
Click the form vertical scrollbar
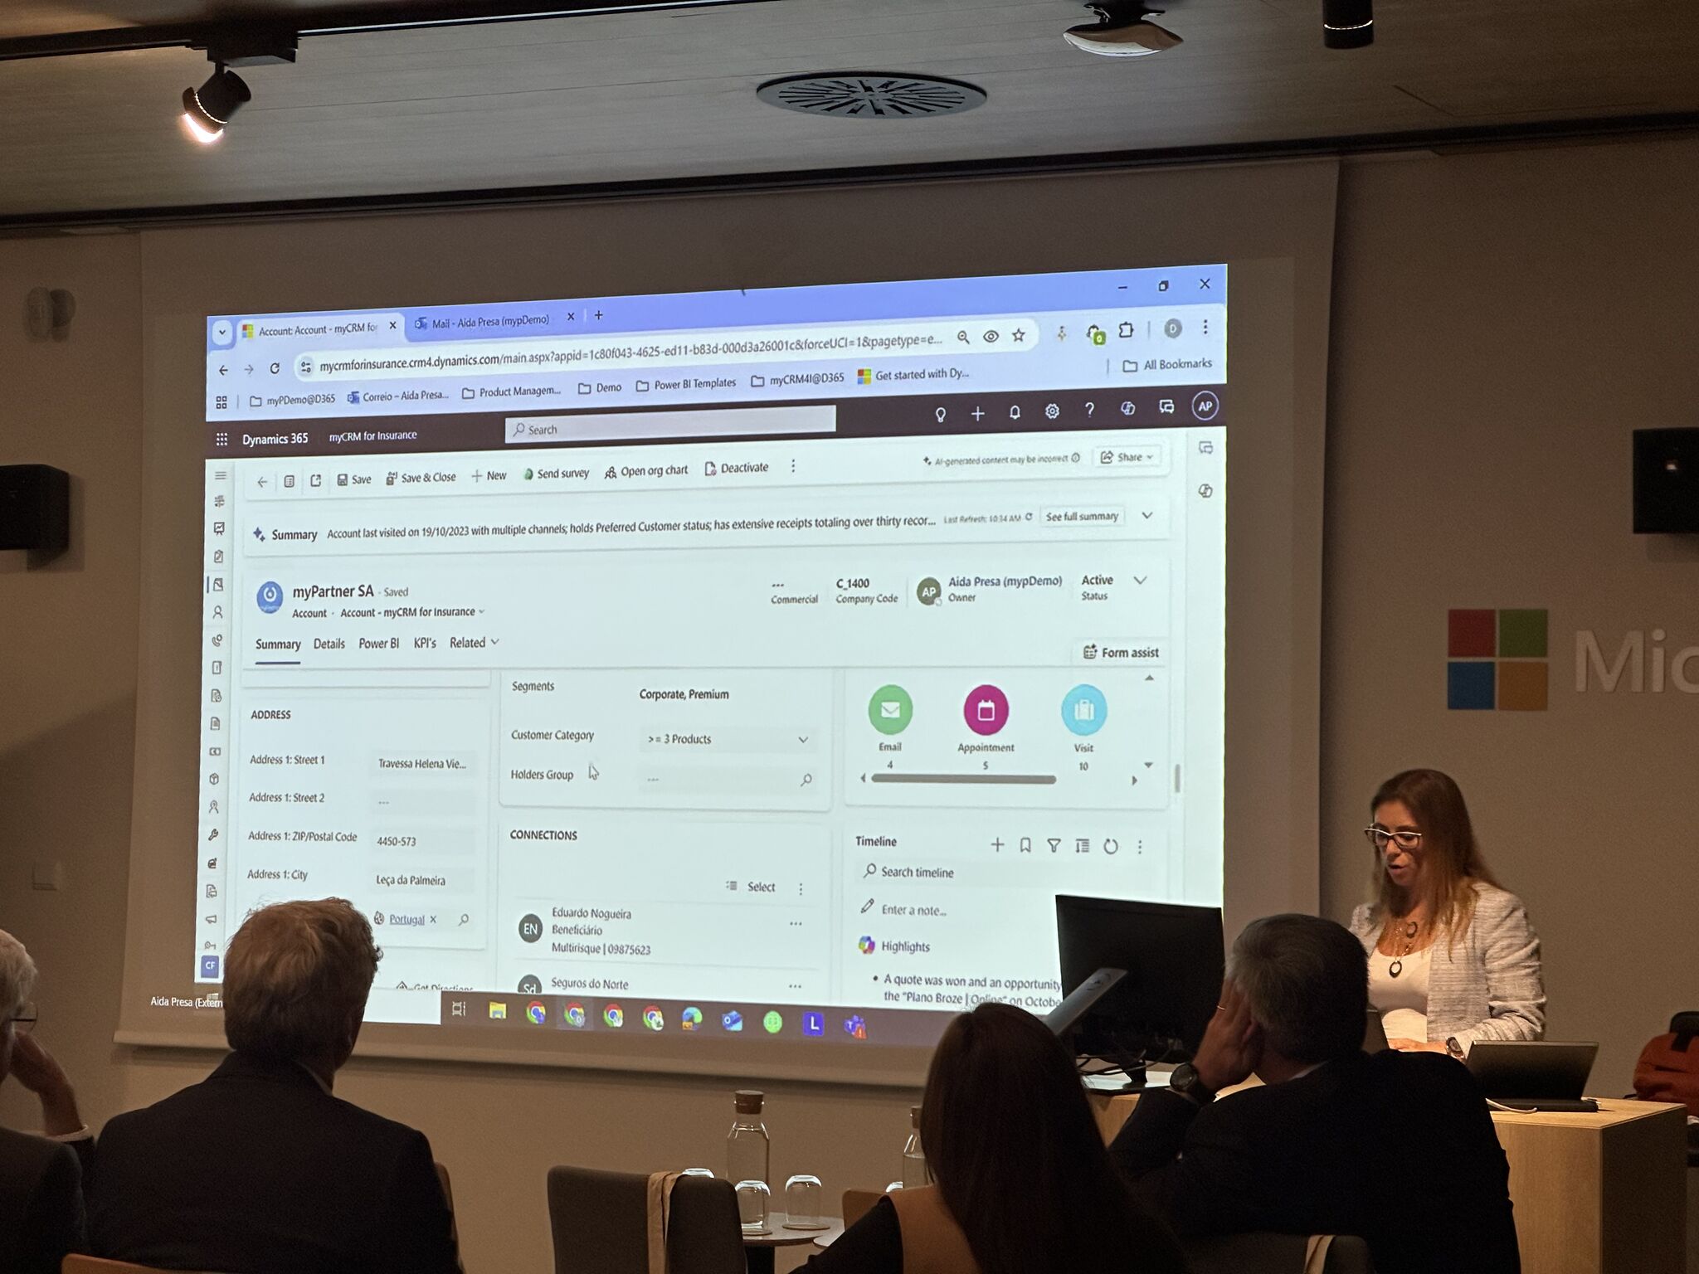(1177, 777)
